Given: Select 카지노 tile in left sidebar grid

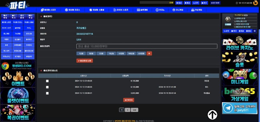Looking at the screenshot, I should 29,28.
